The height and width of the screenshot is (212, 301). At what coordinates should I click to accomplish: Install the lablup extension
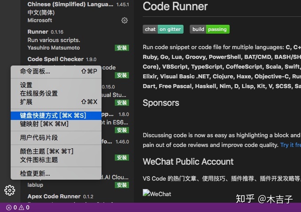(x=122, y=185)
